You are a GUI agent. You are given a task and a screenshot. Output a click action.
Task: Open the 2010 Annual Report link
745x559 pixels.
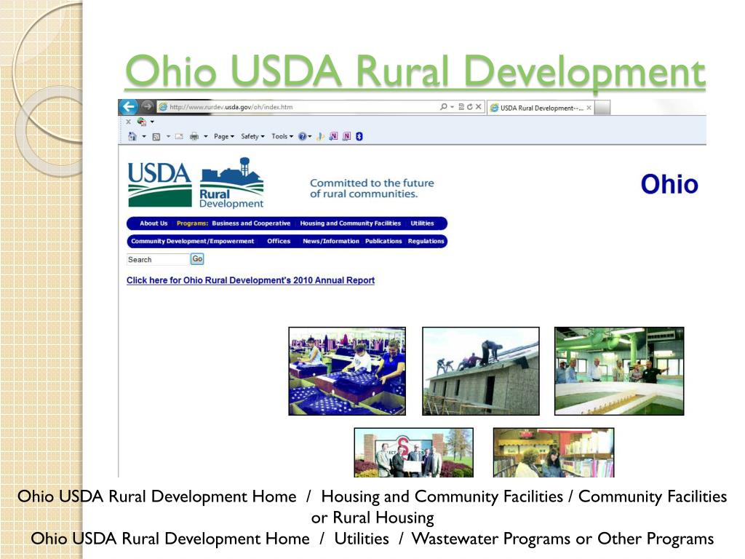(250, 280)
